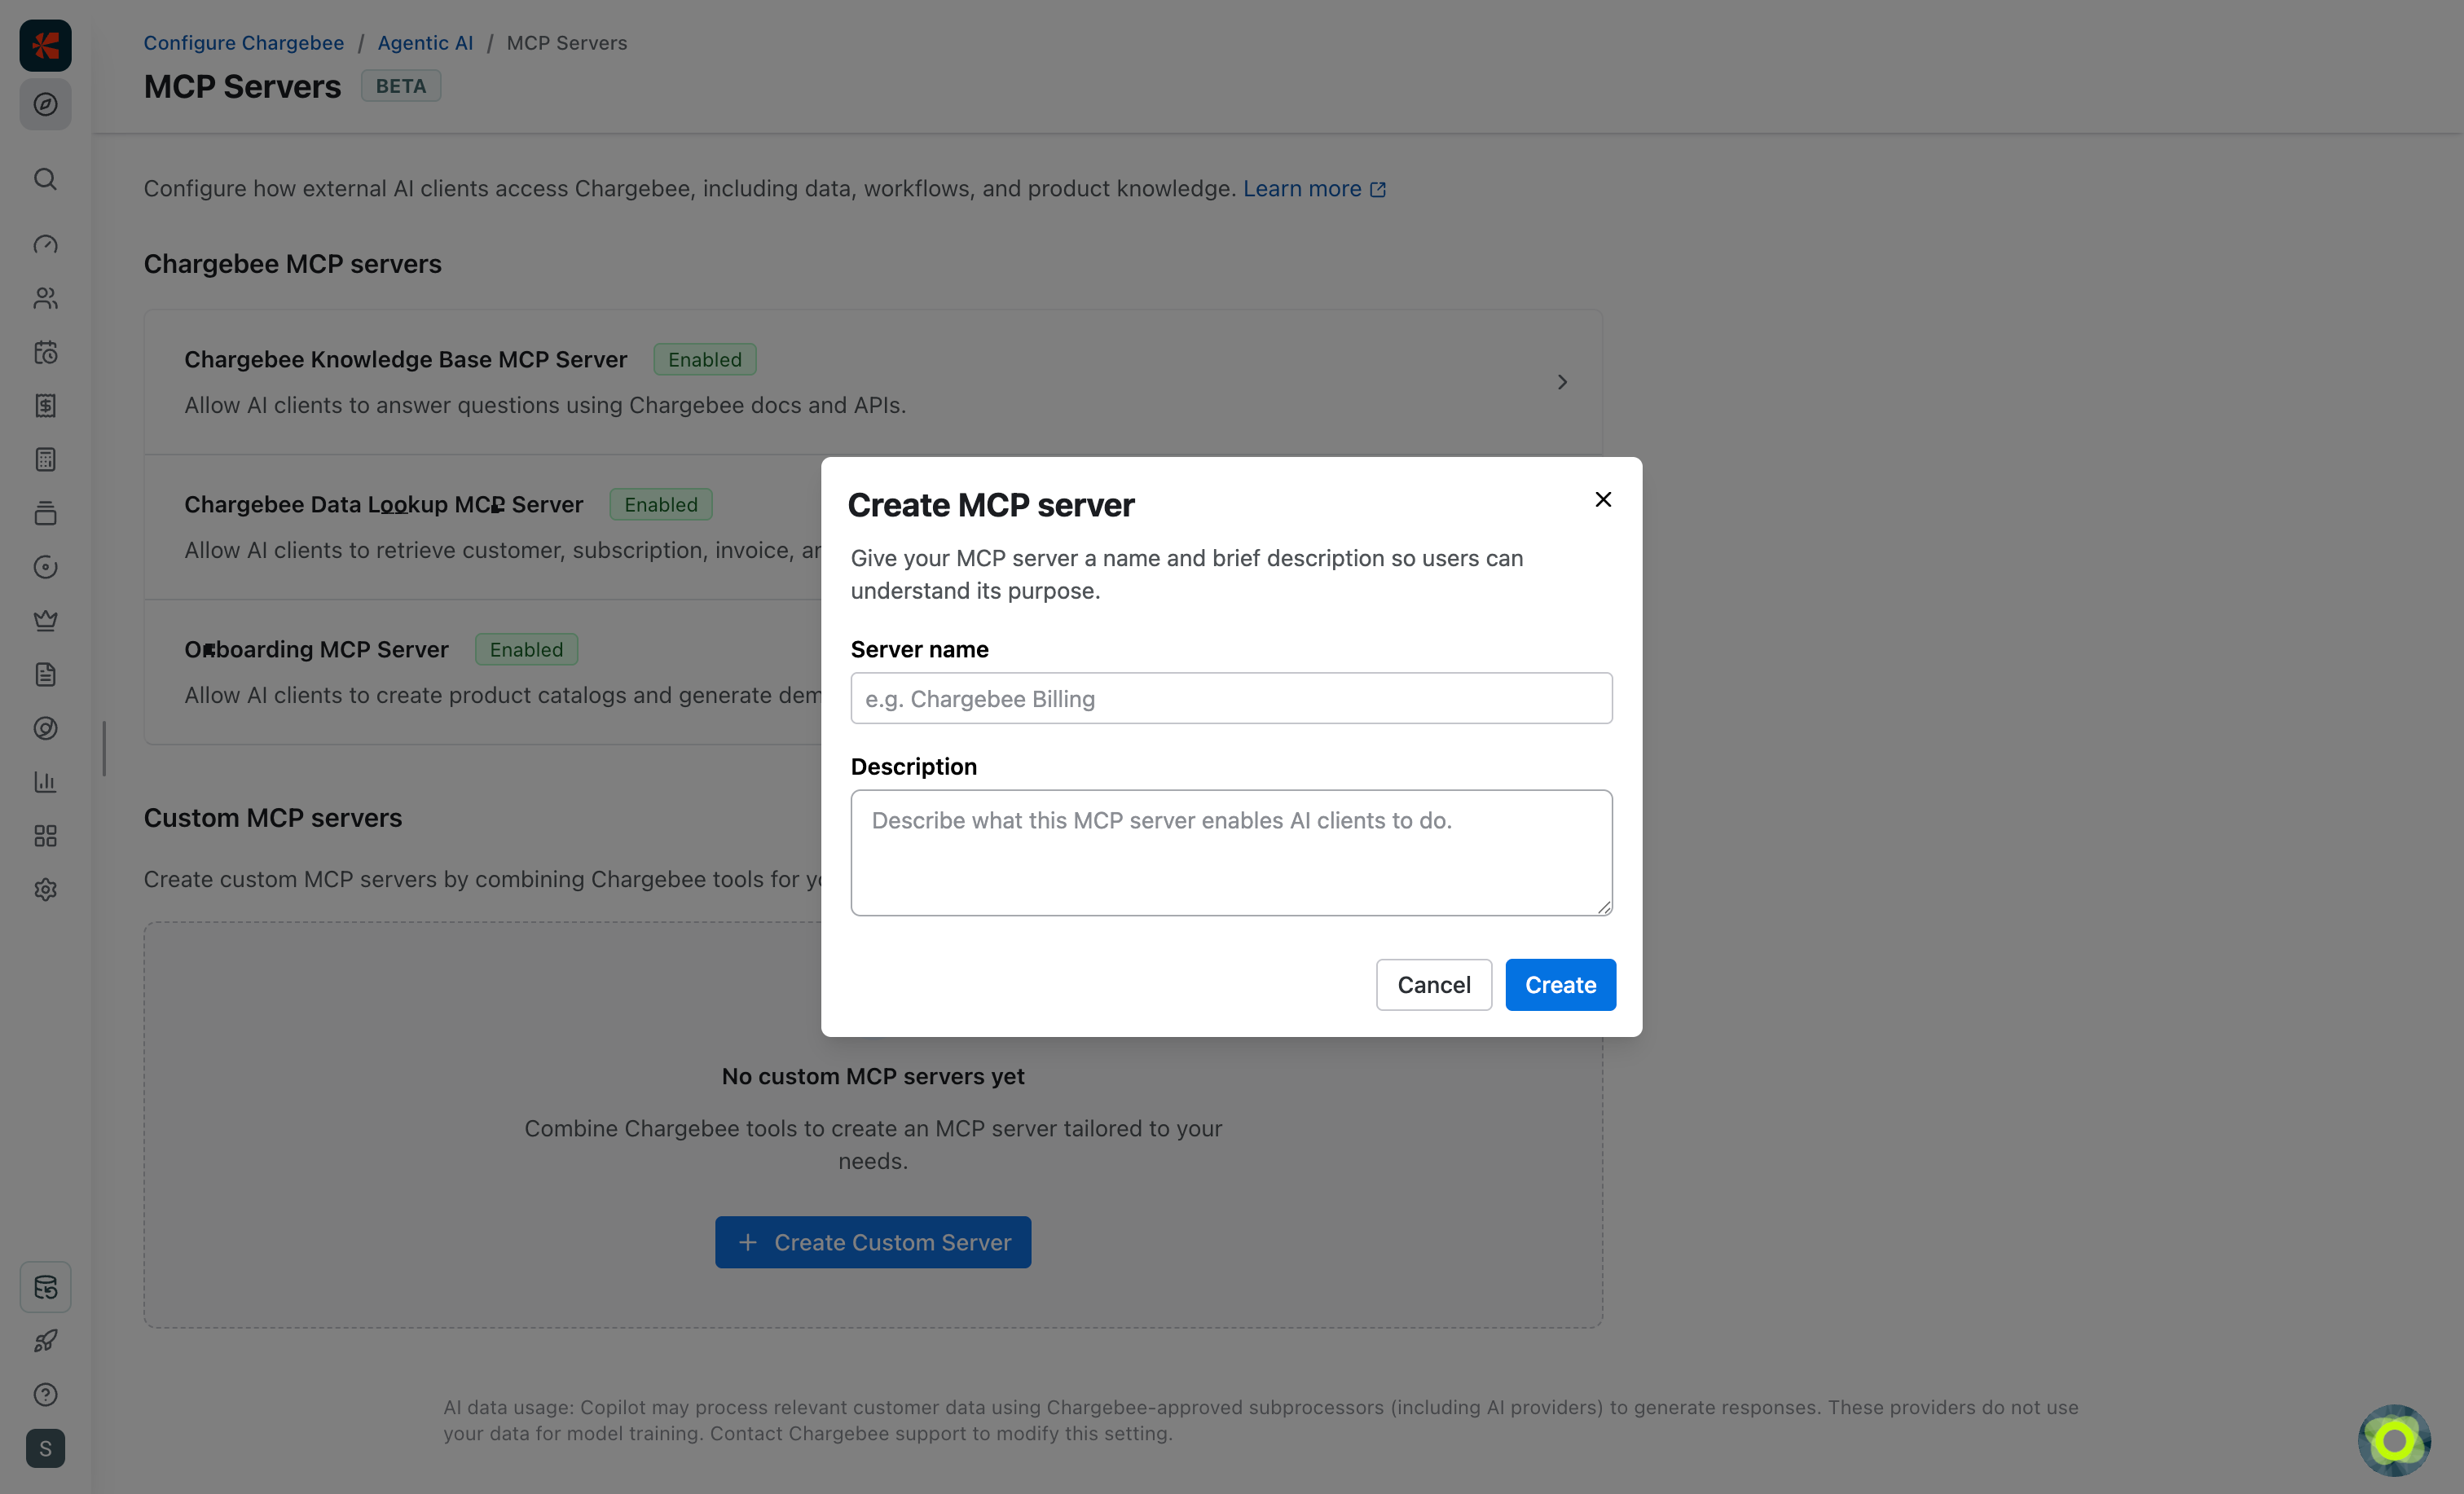Click the rocket launch sidebar icon

point(45,1341)
